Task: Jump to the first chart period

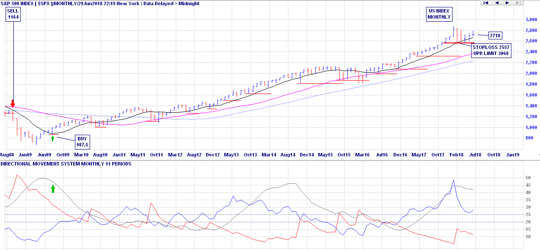Action: click(486, 3)
